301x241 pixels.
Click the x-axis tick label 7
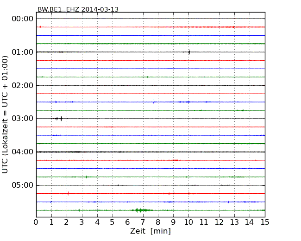[143, 222]
